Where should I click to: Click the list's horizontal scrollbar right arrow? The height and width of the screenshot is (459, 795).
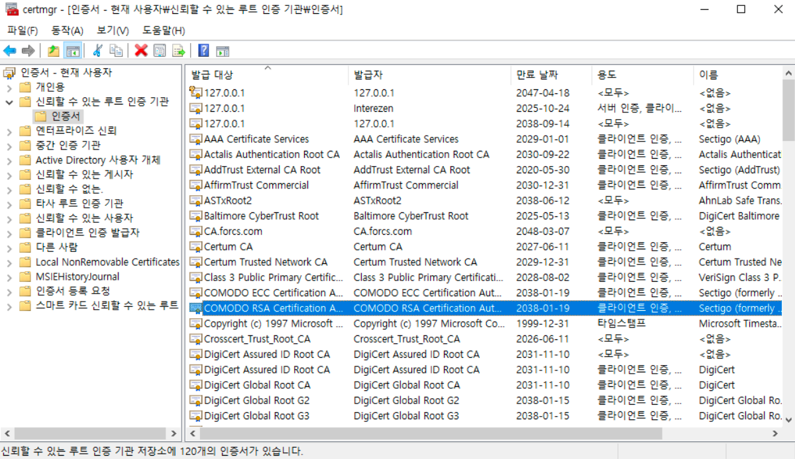coord(776,433)
